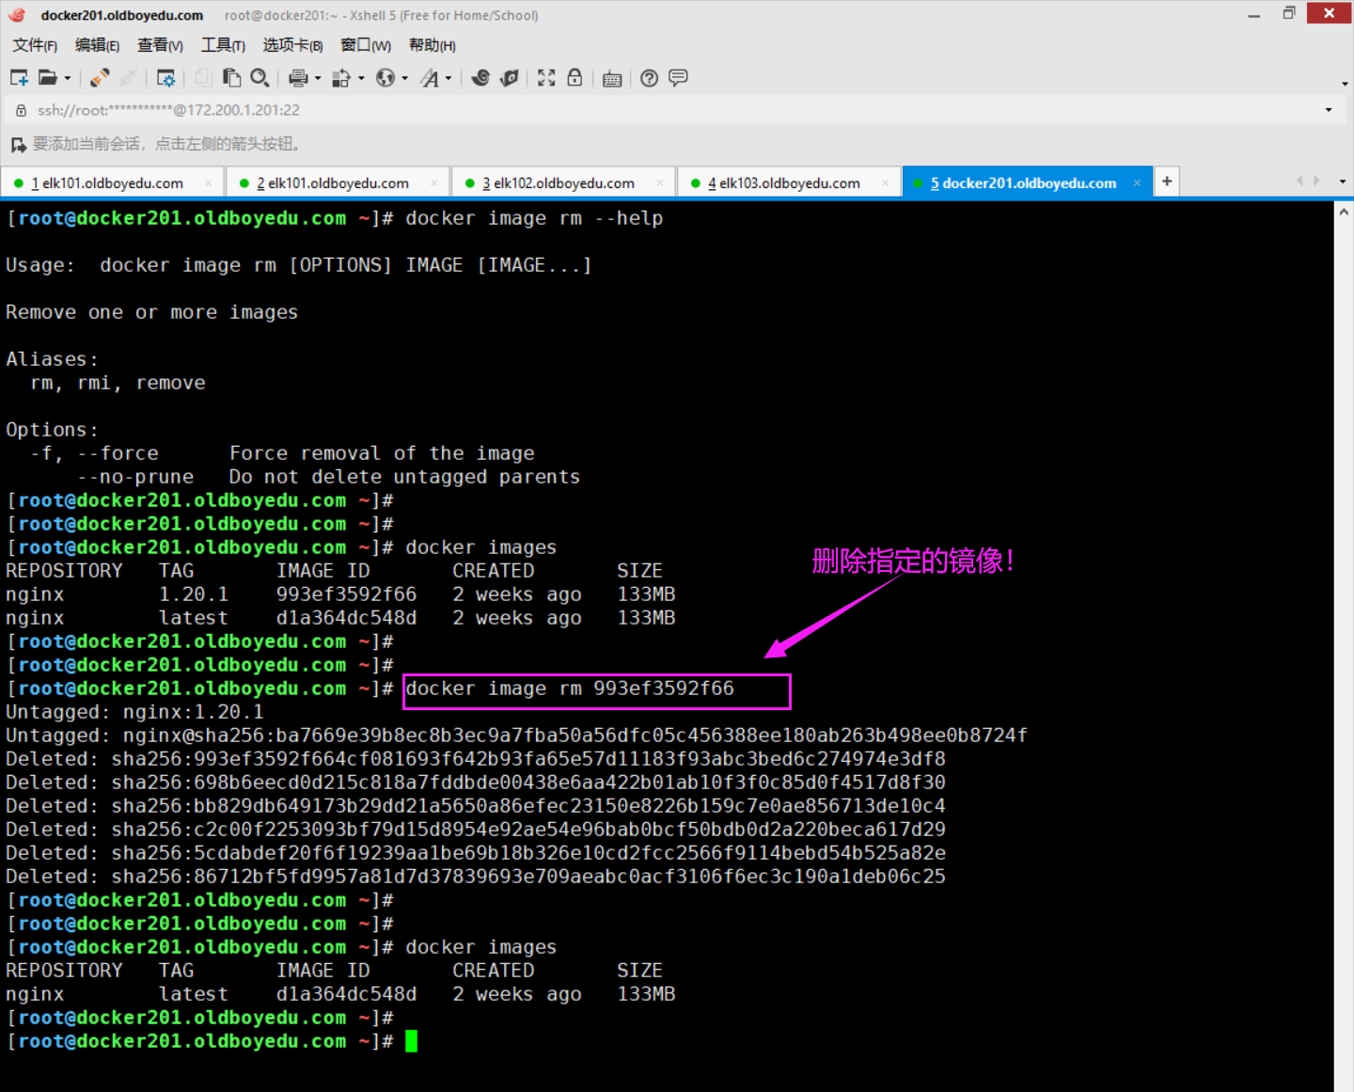Click the add-current-session arrow icon

(x=18, y=144)
